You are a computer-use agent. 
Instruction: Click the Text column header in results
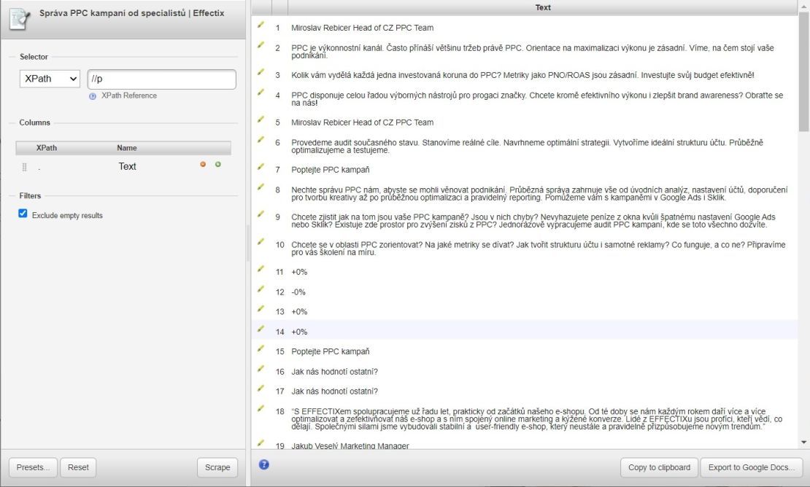tap(543, 7)
